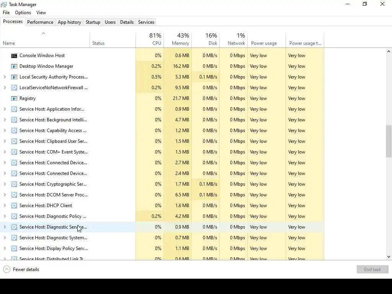This screenshot has height=294, width=392.
Task: Expand the Local Security Authority Process row
Action: tap(5, 77)
